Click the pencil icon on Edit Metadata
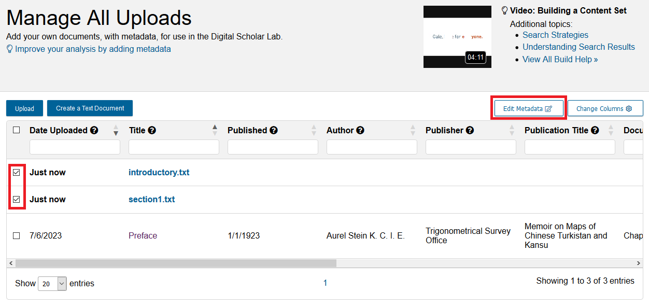 548,108
